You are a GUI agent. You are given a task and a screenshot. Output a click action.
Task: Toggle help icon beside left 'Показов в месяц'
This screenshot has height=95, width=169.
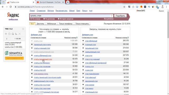pos(77,37)
